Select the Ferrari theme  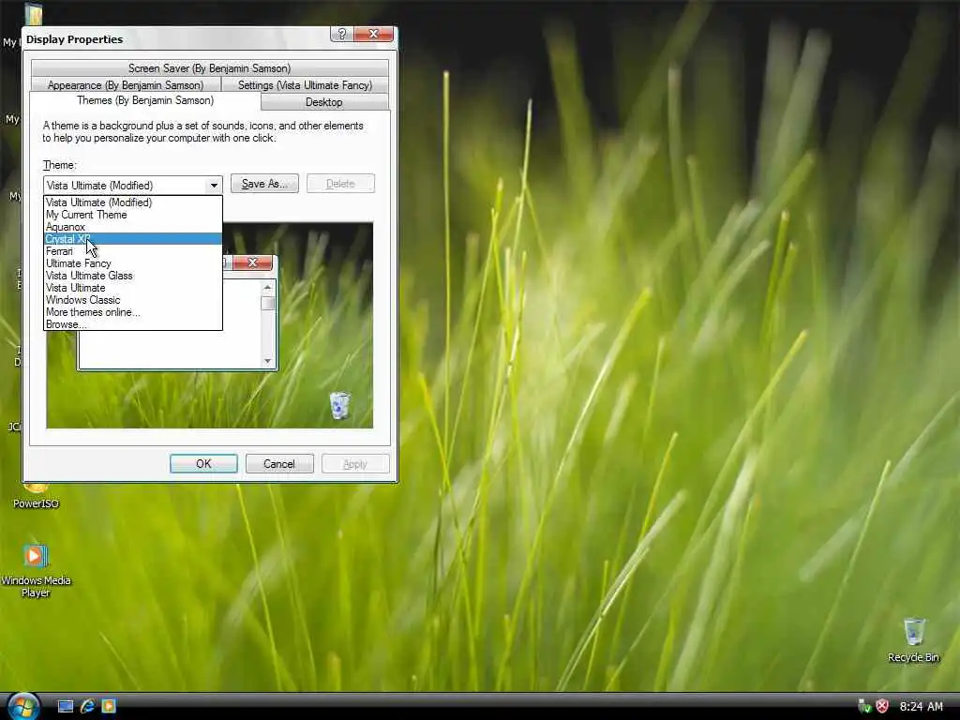coord(133,251)
